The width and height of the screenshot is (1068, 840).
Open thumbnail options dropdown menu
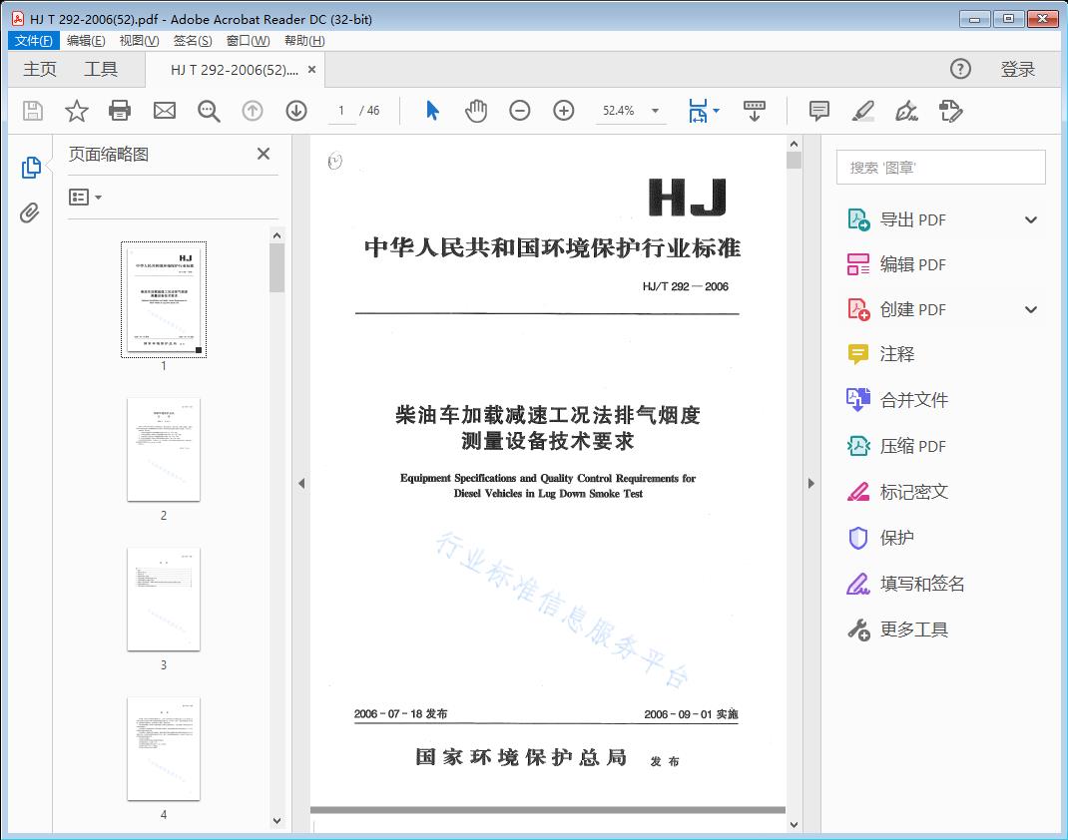(86, 198)
